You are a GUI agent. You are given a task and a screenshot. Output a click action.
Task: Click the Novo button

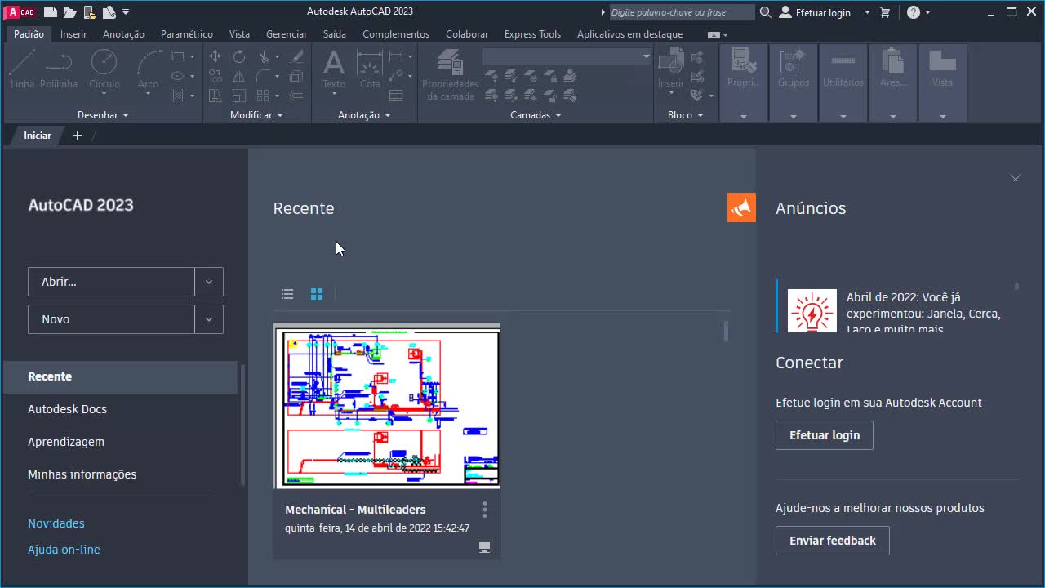tap(111, 319)
